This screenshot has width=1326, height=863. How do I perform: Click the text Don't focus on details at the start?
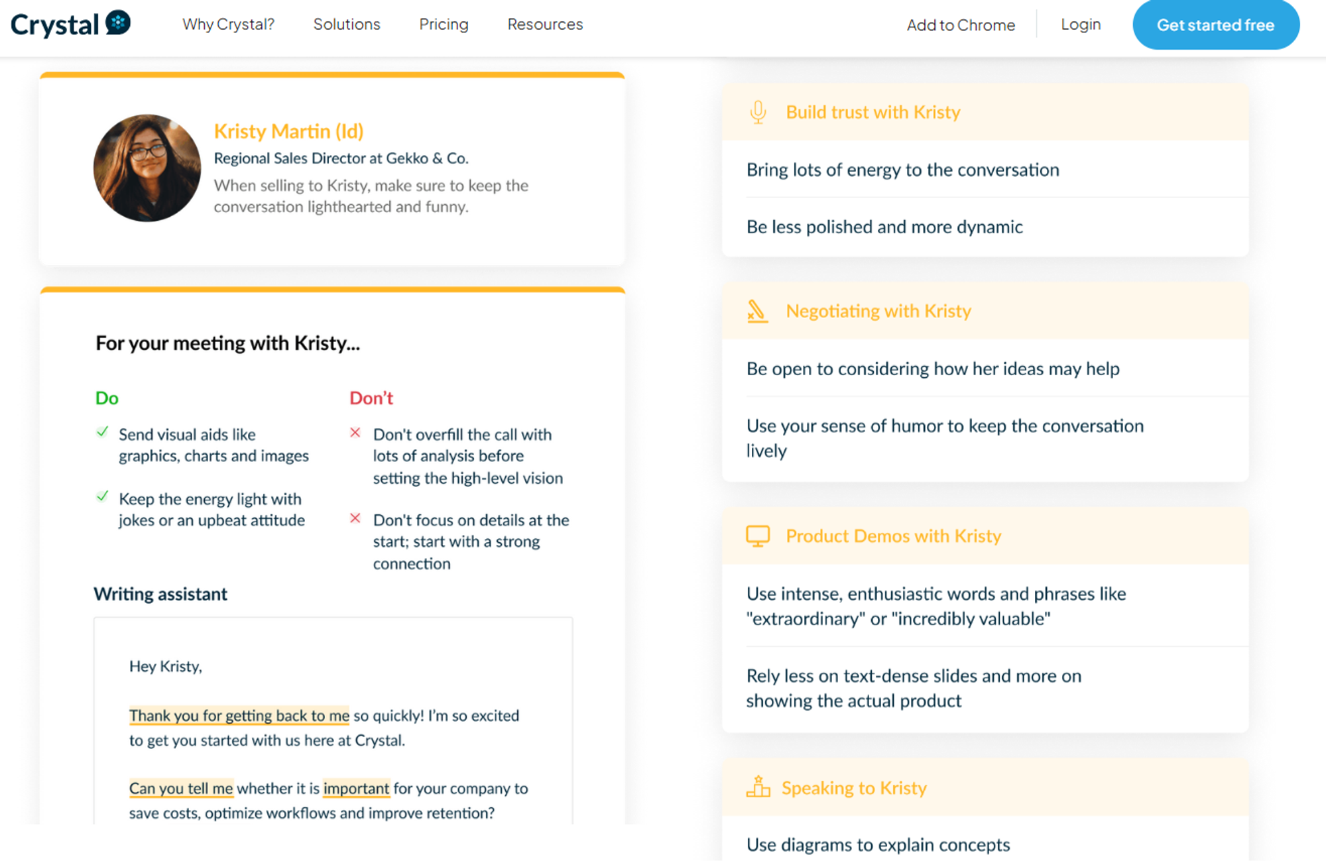(471, 542)
